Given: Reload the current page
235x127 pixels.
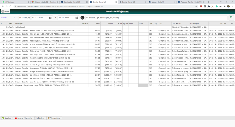Looking at the screenshot, I should tap(11, 6).
